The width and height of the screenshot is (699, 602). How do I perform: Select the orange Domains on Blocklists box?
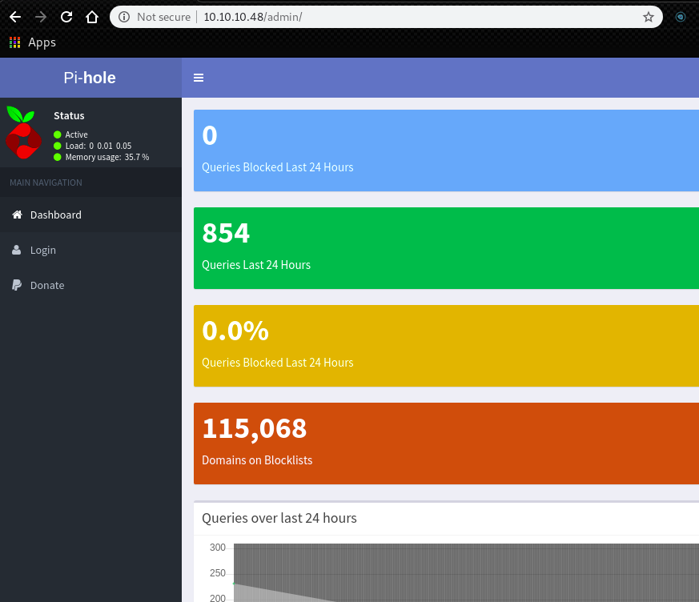point(445,443)
